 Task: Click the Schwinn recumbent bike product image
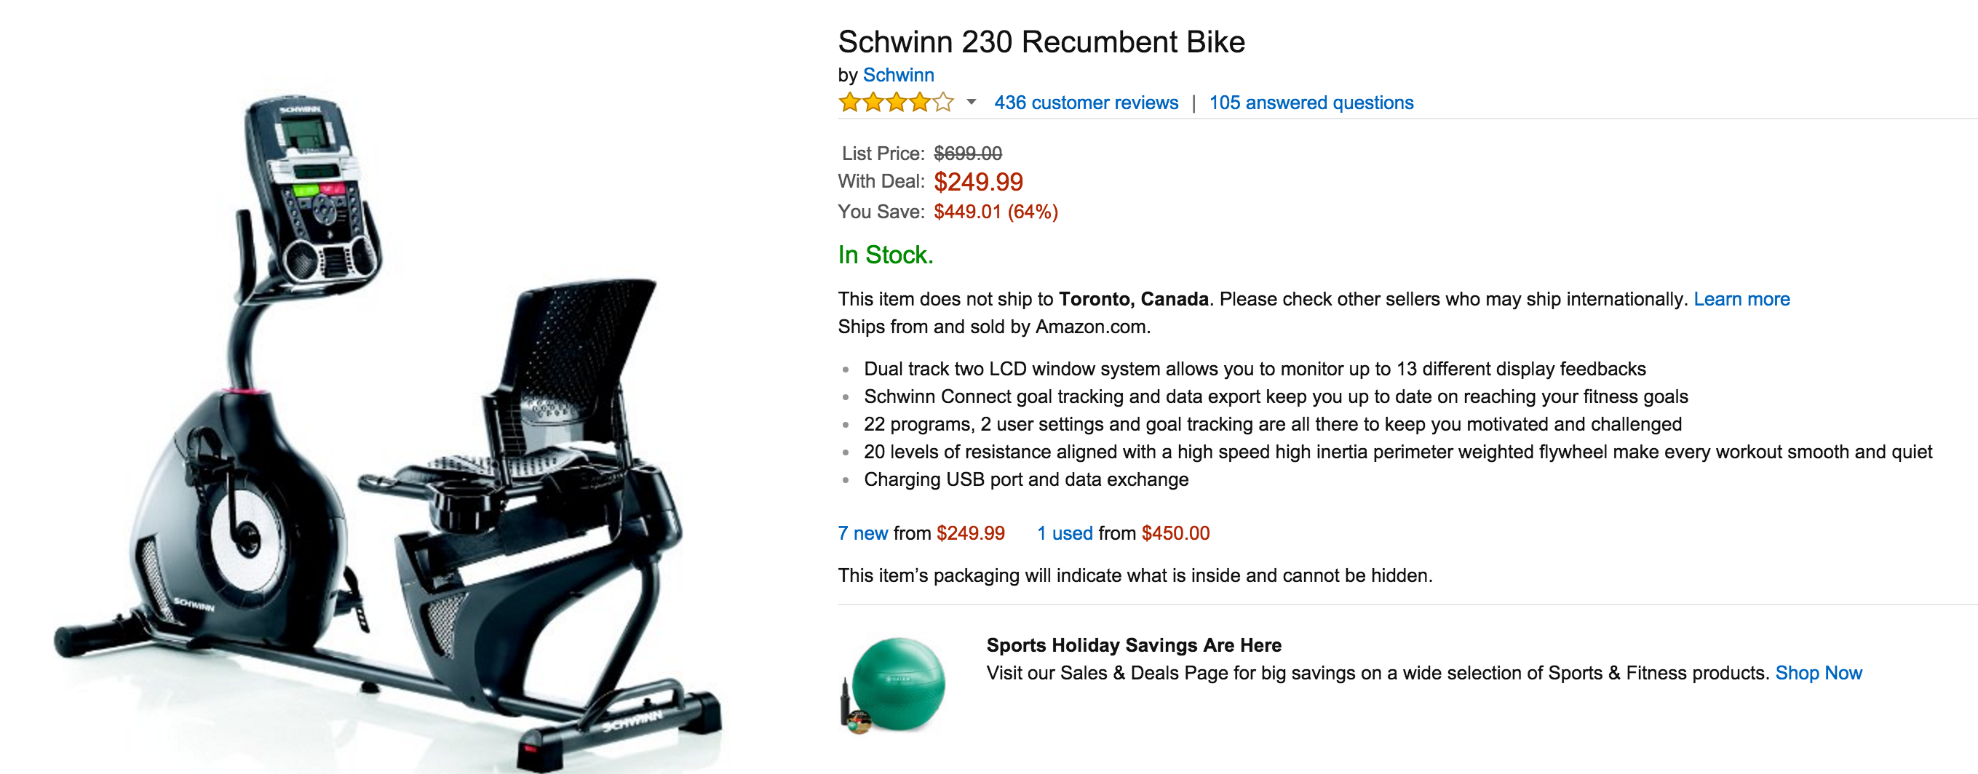tap(384, 430)
